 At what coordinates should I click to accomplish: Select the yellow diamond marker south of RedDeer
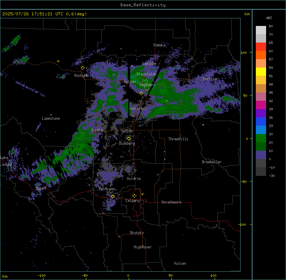point(141,93)
